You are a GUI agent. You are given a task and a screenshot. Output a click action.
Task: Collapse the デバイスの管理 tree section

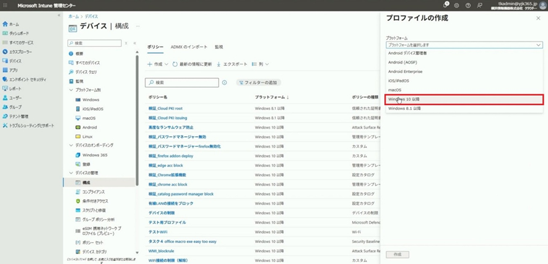(x=71, y=172)
